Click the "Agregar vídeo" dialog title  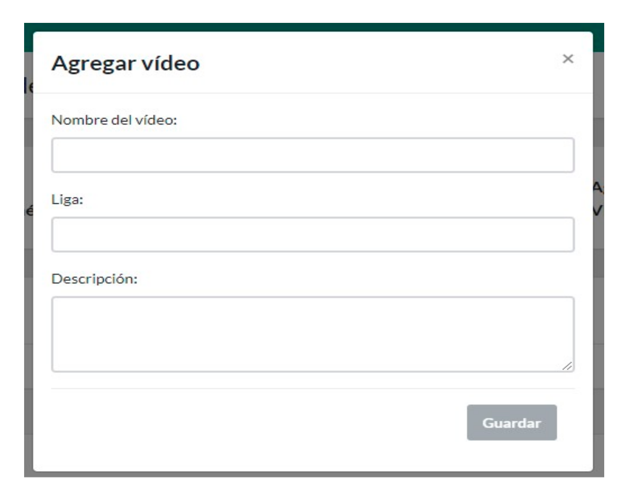125,64
